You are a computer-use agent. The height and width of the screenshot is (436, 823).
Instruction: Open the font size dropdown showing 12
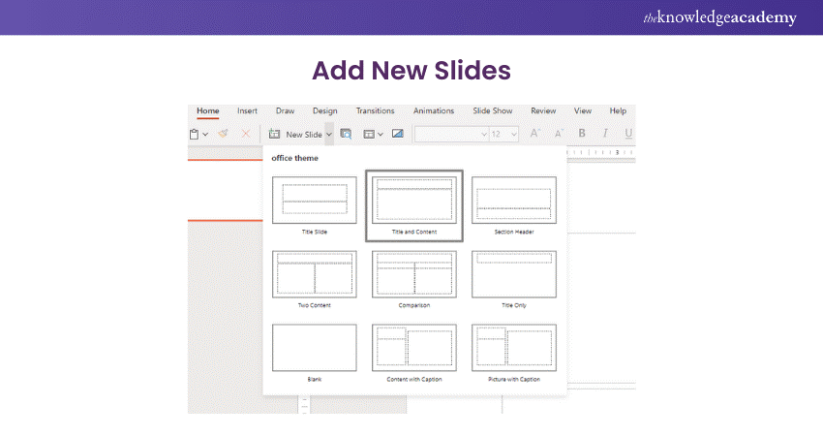click(503, 135)
